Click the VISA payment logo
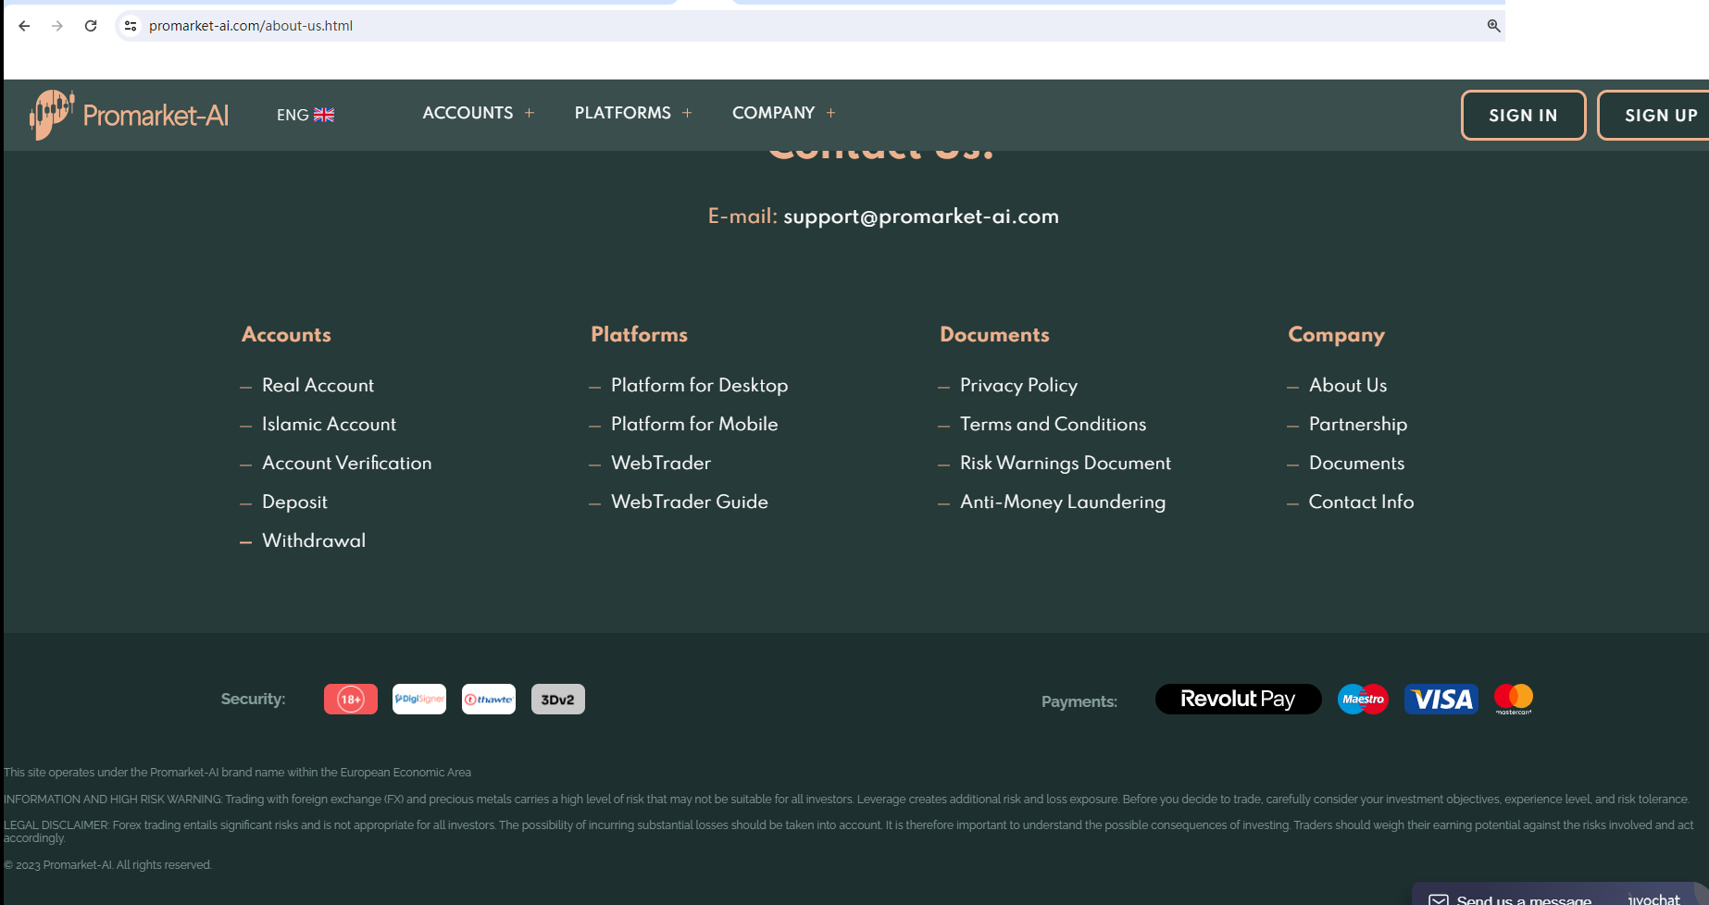Viewport: 1709px width, 905px height. pyautogui.click(x=1441, y=700)
